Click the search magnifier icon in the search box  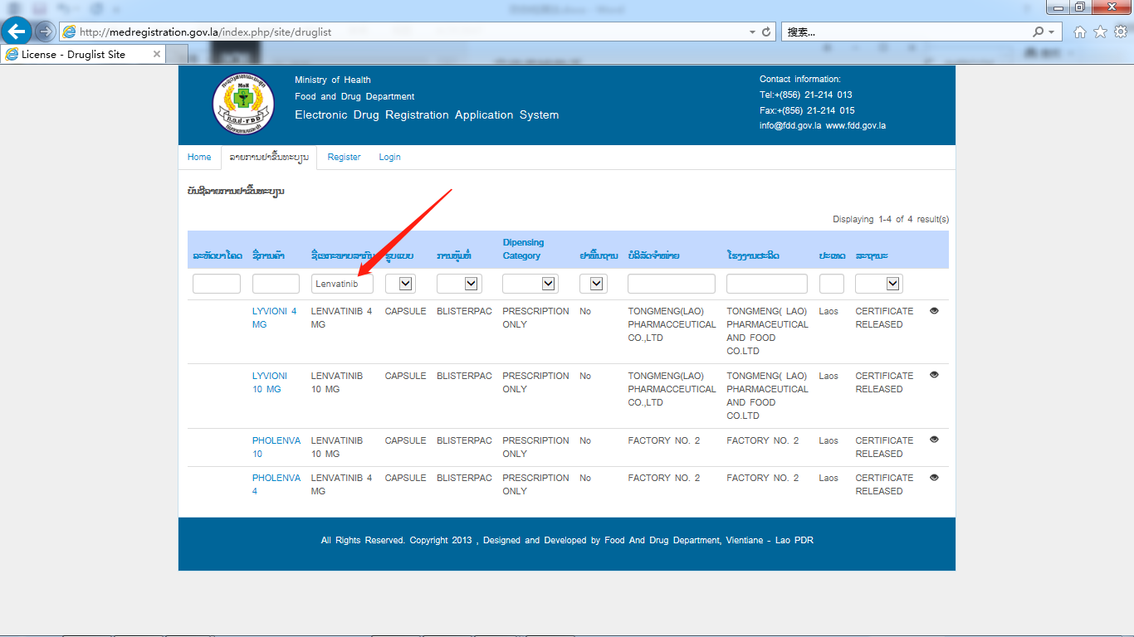coord(1039,32)
